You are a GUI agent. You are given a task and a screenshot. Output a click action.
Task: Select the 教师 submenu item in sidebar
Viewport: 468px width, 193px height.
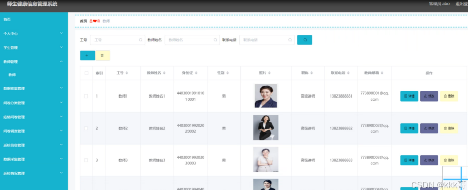click(x=12, y=75)
